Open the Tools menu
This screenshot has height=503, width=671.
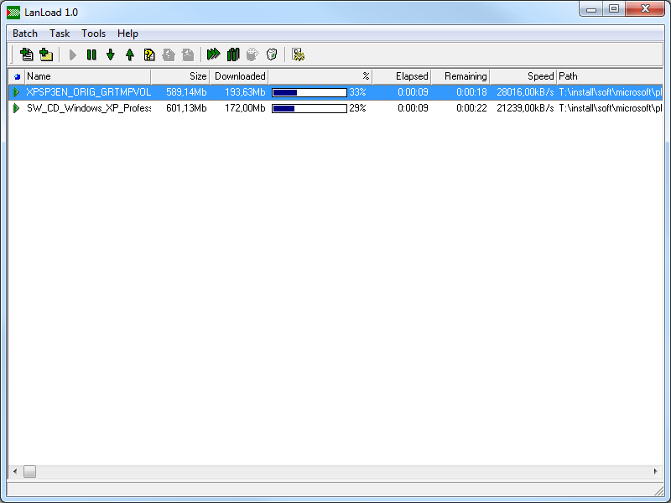[x=93, y=34]
